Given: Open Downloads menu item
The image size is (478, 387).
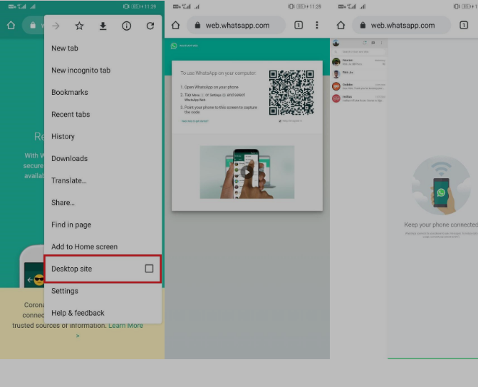Looking at the screenshot, I should (x=103, y=158).
